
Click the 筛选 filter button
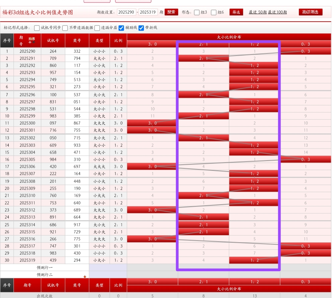click(236, 13)
